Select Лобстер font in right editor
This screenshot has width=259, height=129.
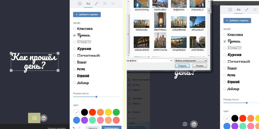[231, 89]
